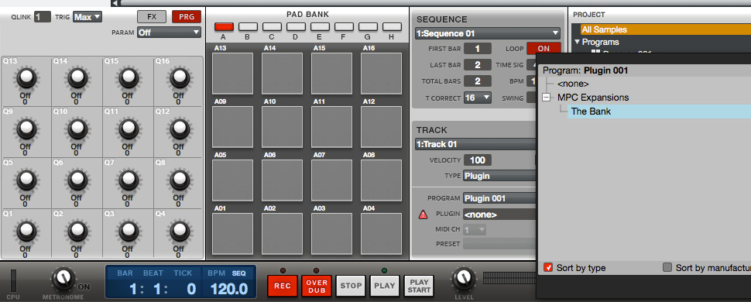Tap pad A06

tap(282, 180)
